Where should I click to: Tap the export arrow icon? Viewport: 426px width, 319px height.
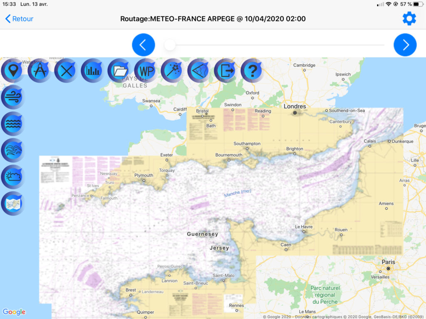click(x=225, y=71)
